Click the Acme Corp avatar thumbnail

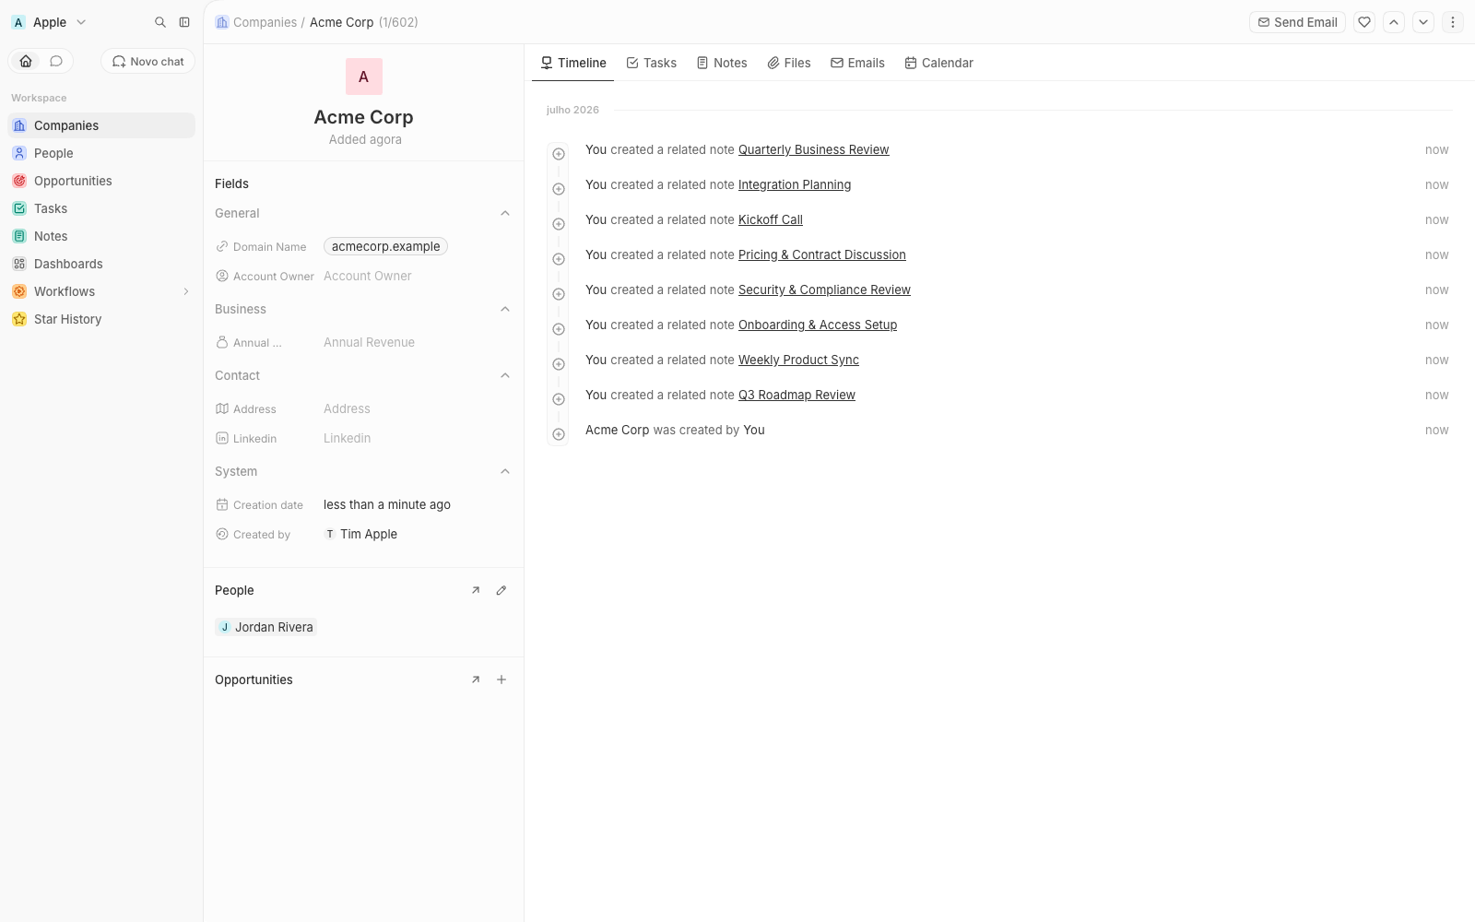(364, 77)
